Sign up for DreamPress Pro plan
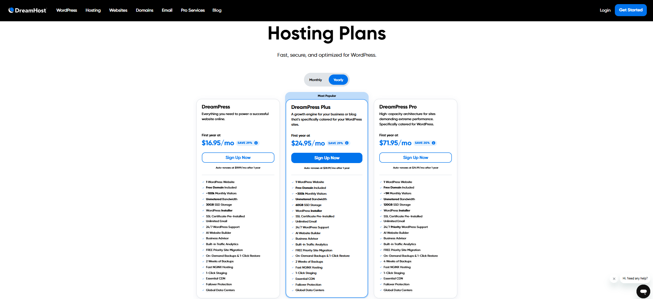The height and width of the screenshot is (299, 653). 415,158
